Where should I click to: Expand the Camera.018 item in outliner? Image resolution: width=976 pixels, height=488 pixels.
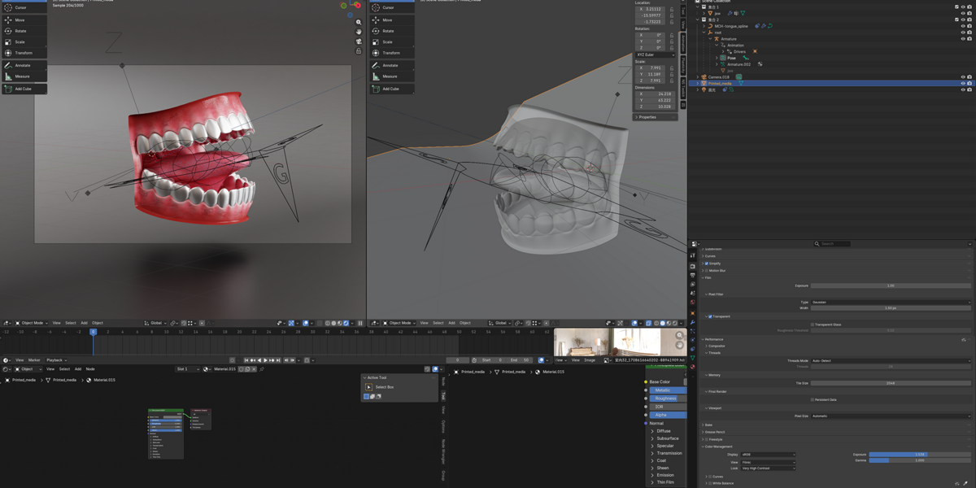point(698,77)
